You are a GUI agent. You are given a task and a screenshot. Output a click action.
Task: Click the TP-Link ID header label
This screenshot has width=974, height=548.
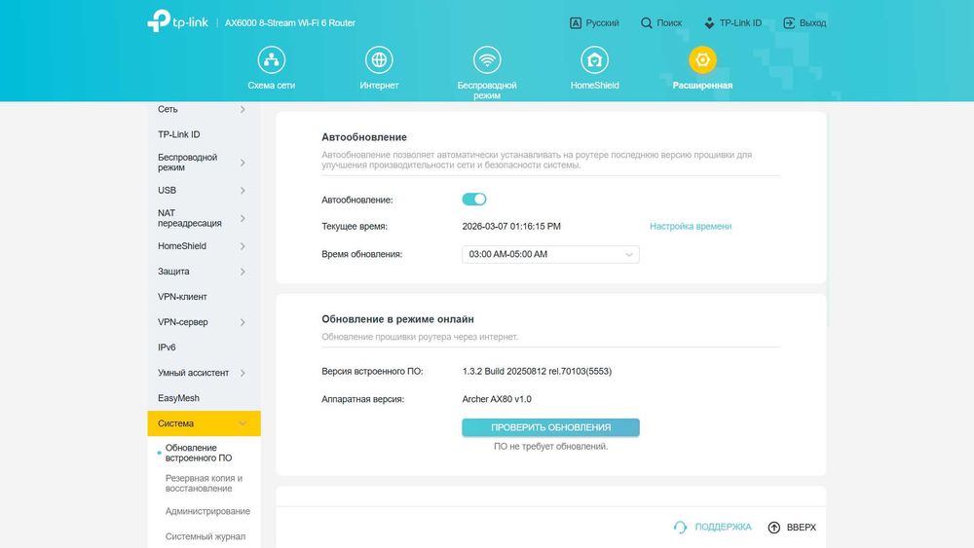[740, 23]
